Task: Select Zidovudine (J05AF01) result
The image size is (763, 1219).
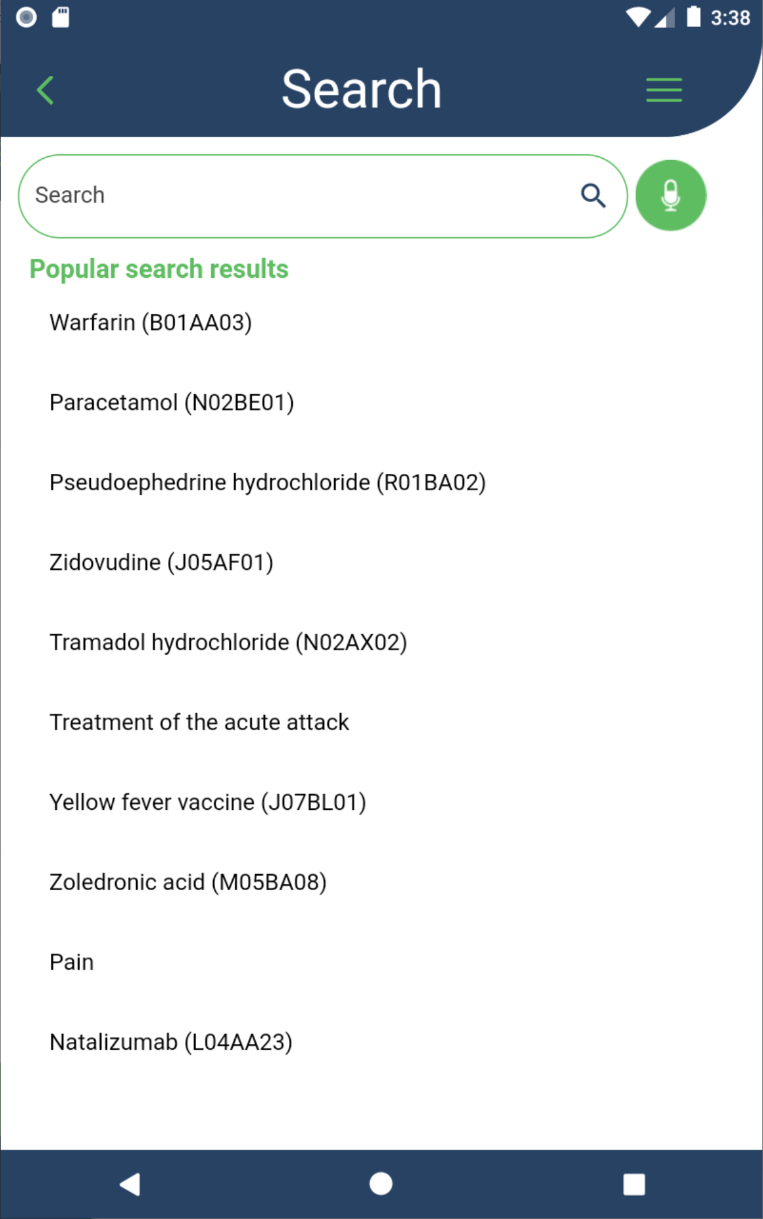Action: click(161, 563)
